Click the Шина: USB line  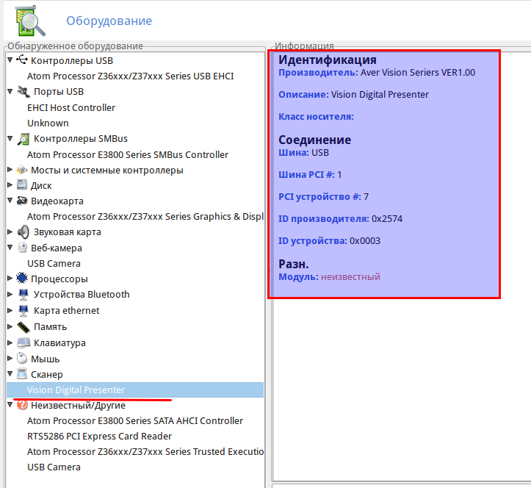(x=304, y=153)
